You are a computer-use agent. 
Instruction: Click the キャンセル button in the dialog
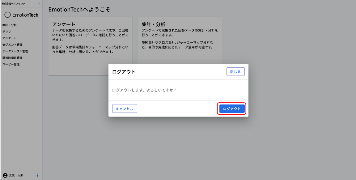coord(125,109)
